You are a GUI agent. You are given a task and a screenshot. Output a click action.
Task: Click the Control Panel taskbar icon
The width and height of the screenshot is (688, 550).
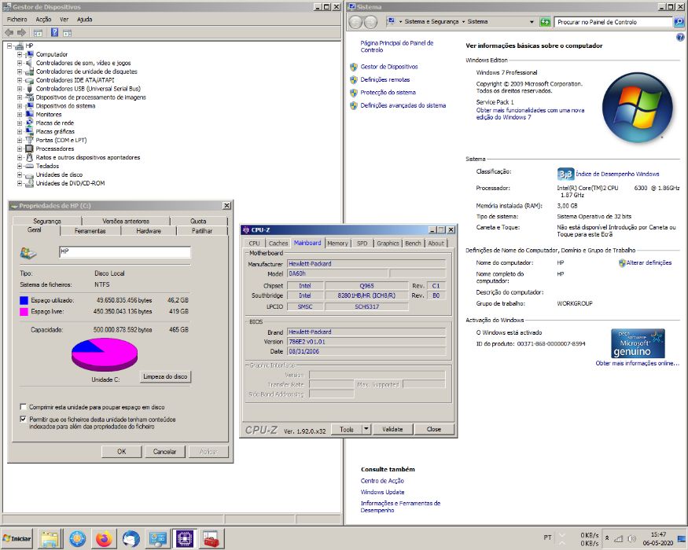[x=157, y=538]
